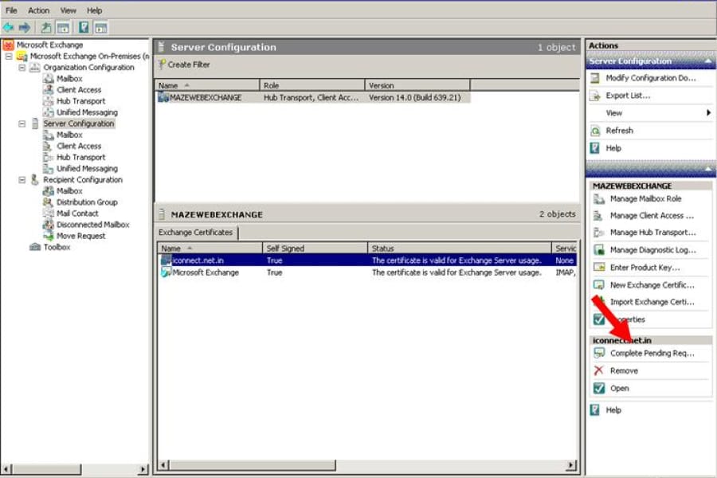This screenshot has width=717, height=478.
Task: Click the Refresh action icon
Action: (x=595, y=131)
